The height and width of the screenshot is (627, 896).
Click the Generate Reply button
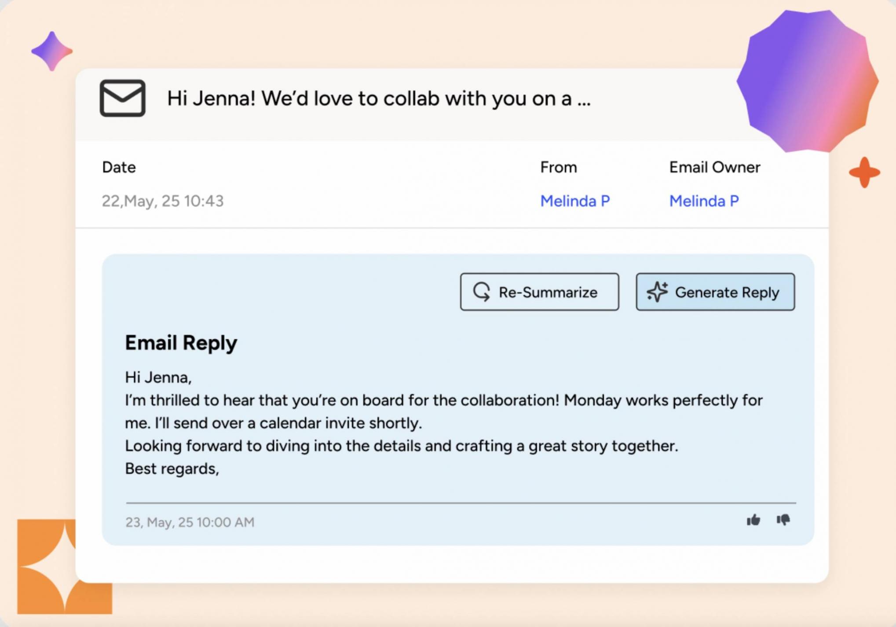(x=715, y=292)
